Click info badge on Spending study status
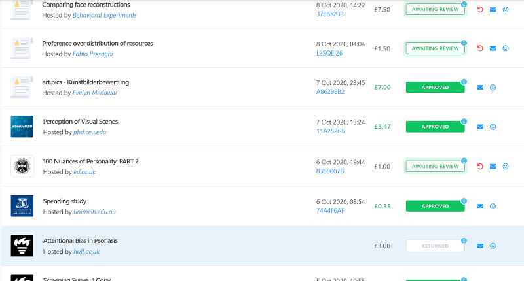Viewport: 524px width, 281px height. pos(464,201)
